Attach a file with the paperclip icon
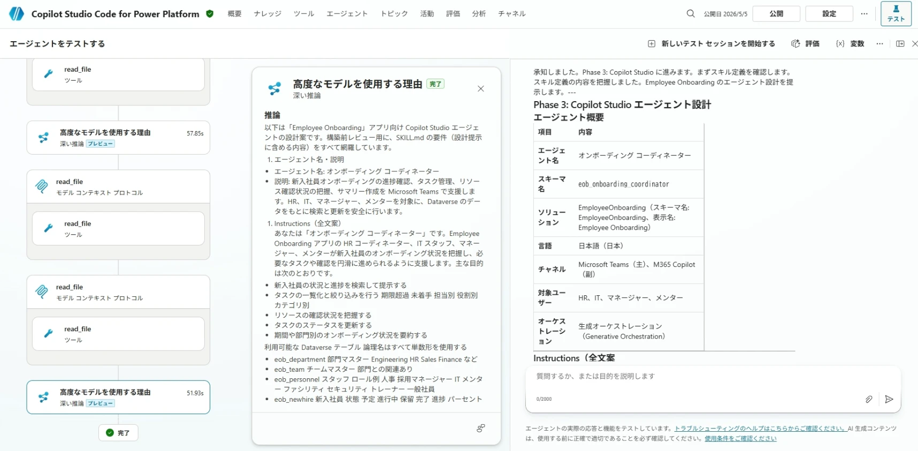Viewport: 918px width, 451px height. click(869, 399)
